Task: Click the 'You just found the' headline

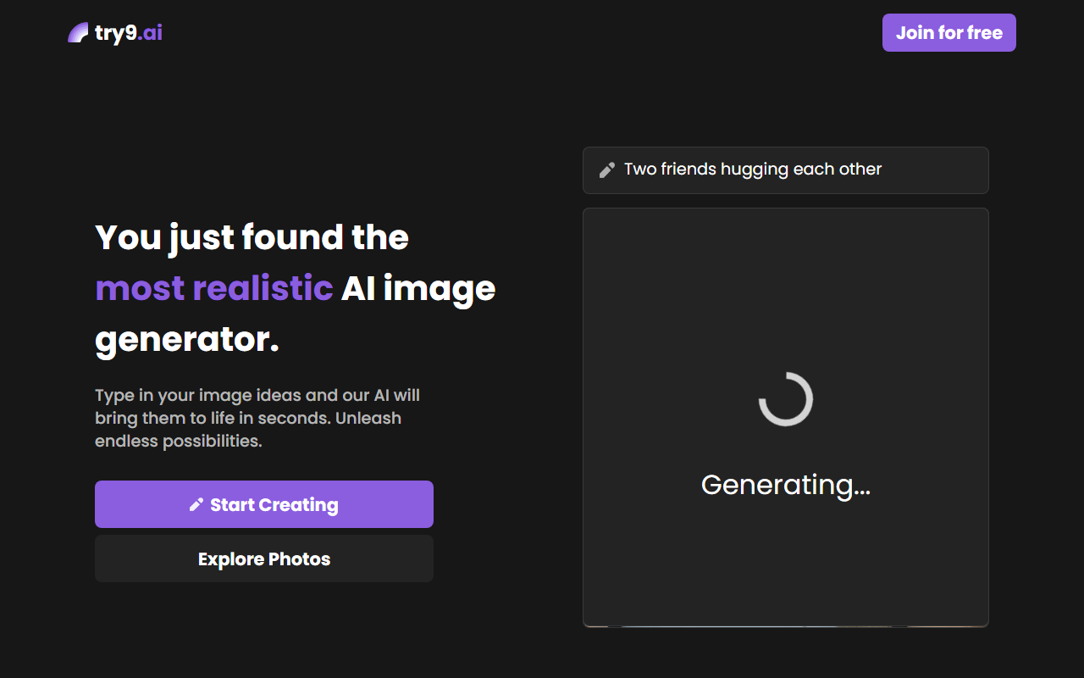Action: point(252,237)
